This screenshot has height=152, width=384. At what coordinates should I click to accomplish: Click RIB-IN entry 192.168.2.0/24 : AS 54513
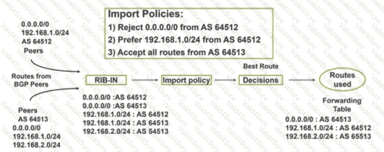tap(125, 132)
